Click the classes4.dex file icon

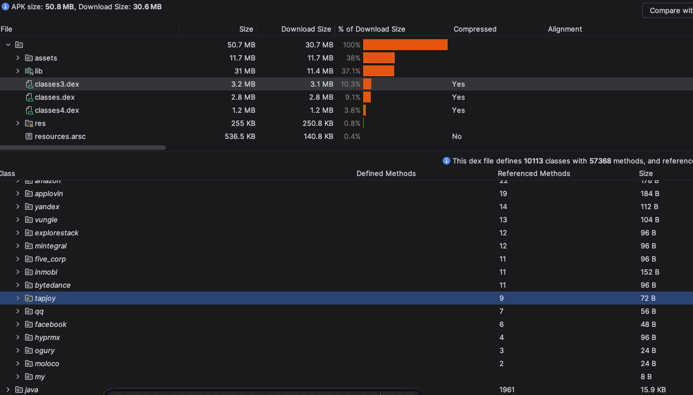pos(29,110)
